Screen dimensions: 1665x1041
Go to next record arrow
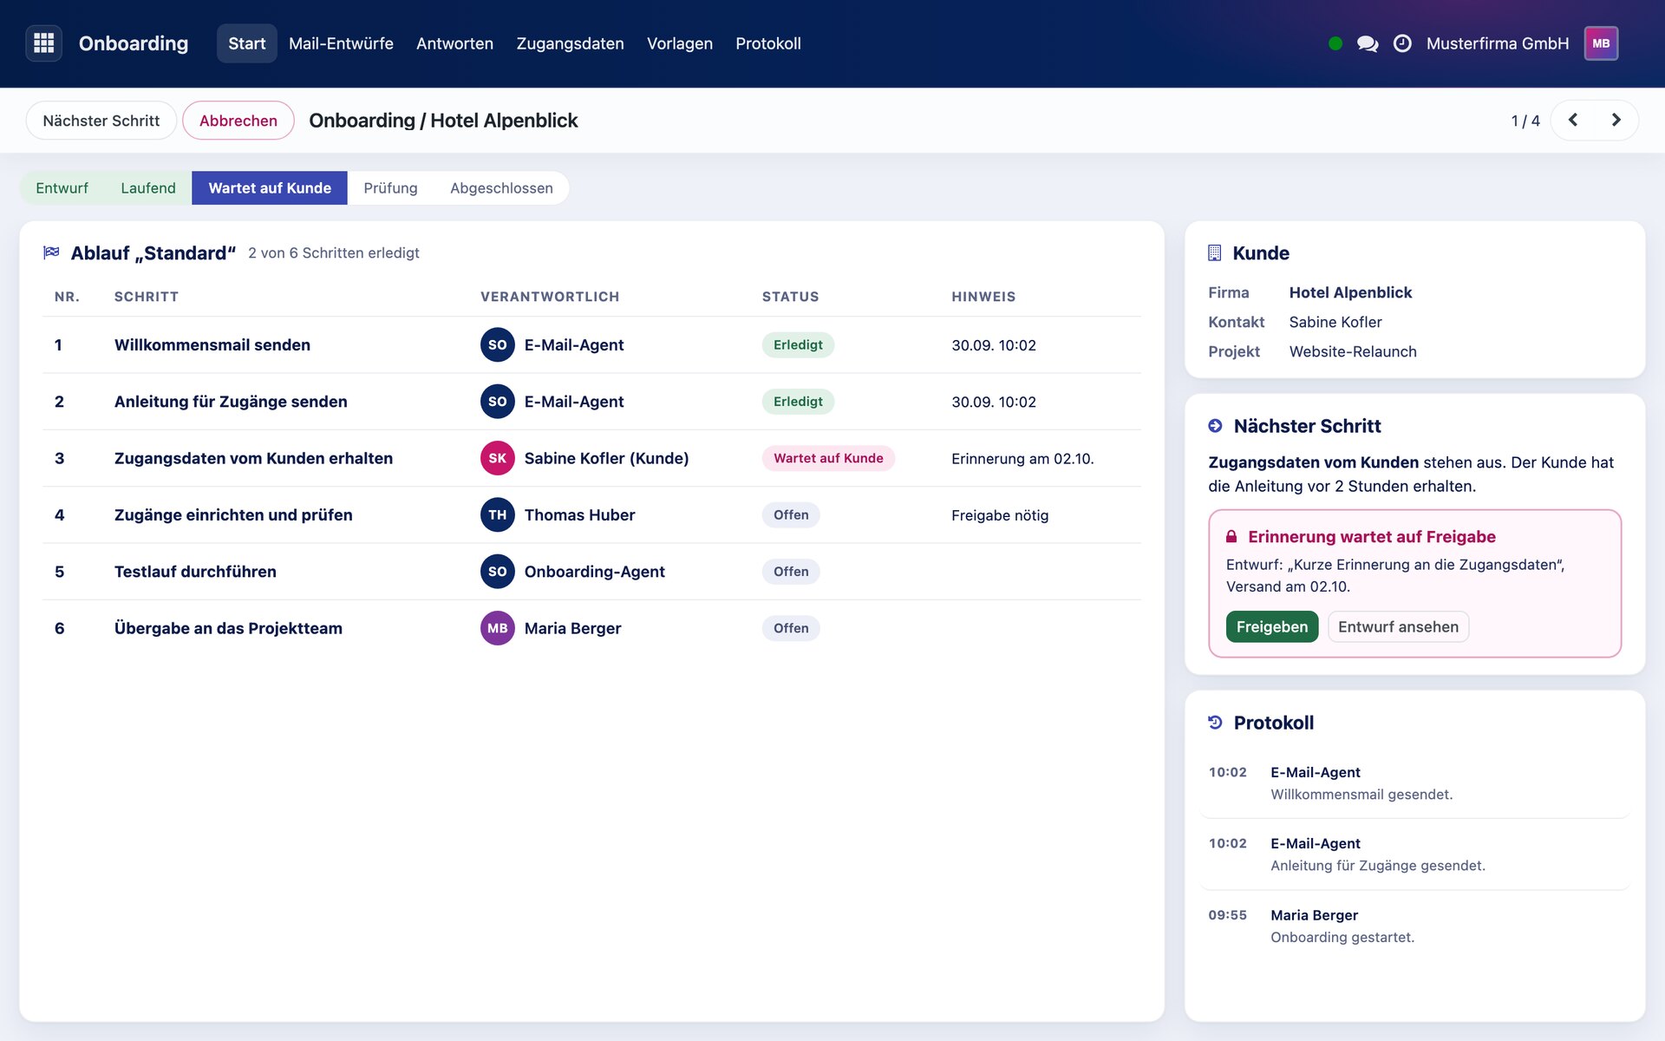coord(1616,120)
